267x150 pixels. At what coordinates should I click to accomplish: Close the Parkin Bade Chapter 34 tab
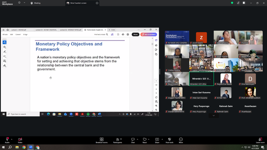coord(105,30)
